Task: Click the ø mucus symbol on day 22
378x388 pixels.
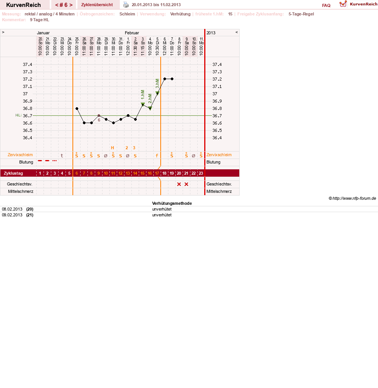Action: pos(193,156)
